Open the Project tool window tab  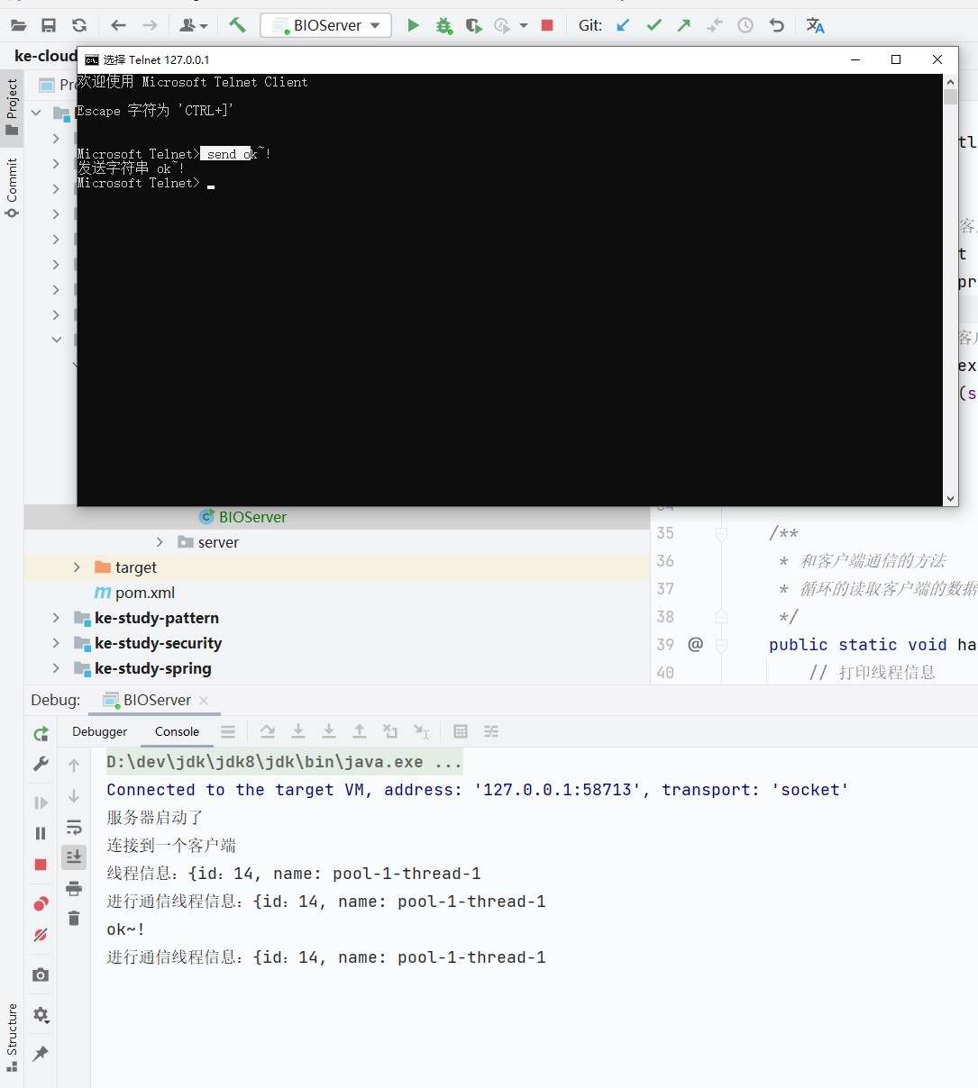[x=12, y=106]
